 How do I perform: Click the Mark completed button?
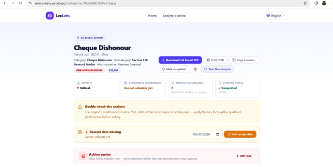click(x=174, y=69)
